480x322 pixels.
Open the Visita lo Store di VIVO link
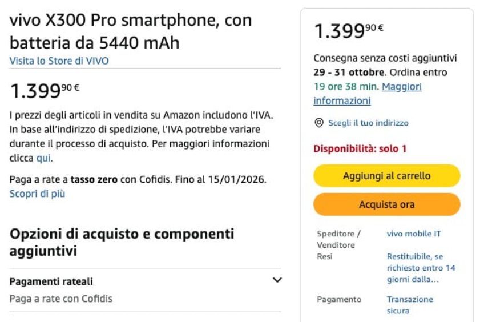(x=59, y=61)
